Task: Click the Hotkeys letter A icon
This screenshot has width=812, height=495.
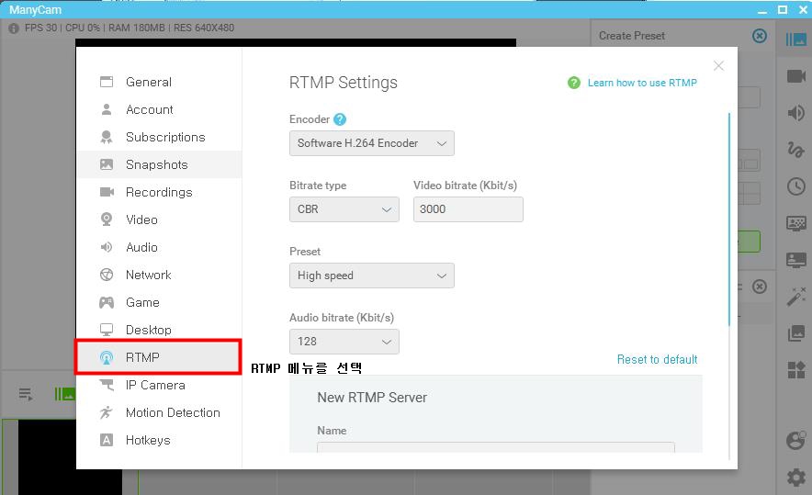Action: (107, 440)
